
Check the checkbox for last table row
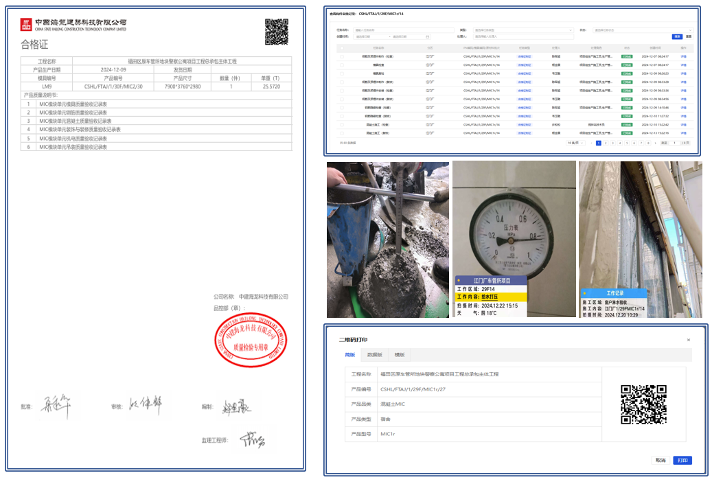(342, 133)
